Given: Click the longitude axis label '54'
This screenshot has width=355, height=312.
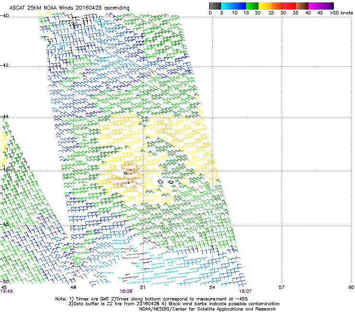Looking at the screenshot, I should [x=212, y=288].
